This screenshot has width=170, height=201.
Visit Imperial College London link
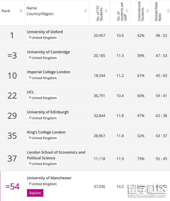(x=48, y=72)
